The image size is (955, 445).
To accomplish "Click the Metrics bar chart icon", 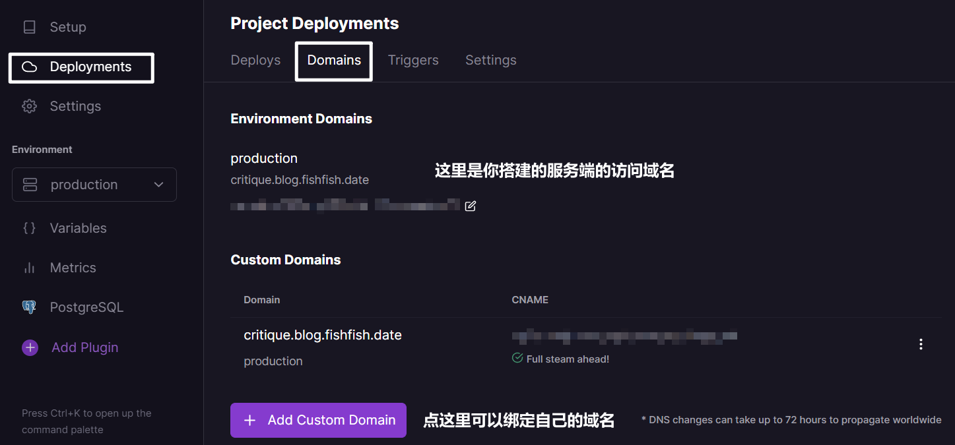I will point(29,268).
